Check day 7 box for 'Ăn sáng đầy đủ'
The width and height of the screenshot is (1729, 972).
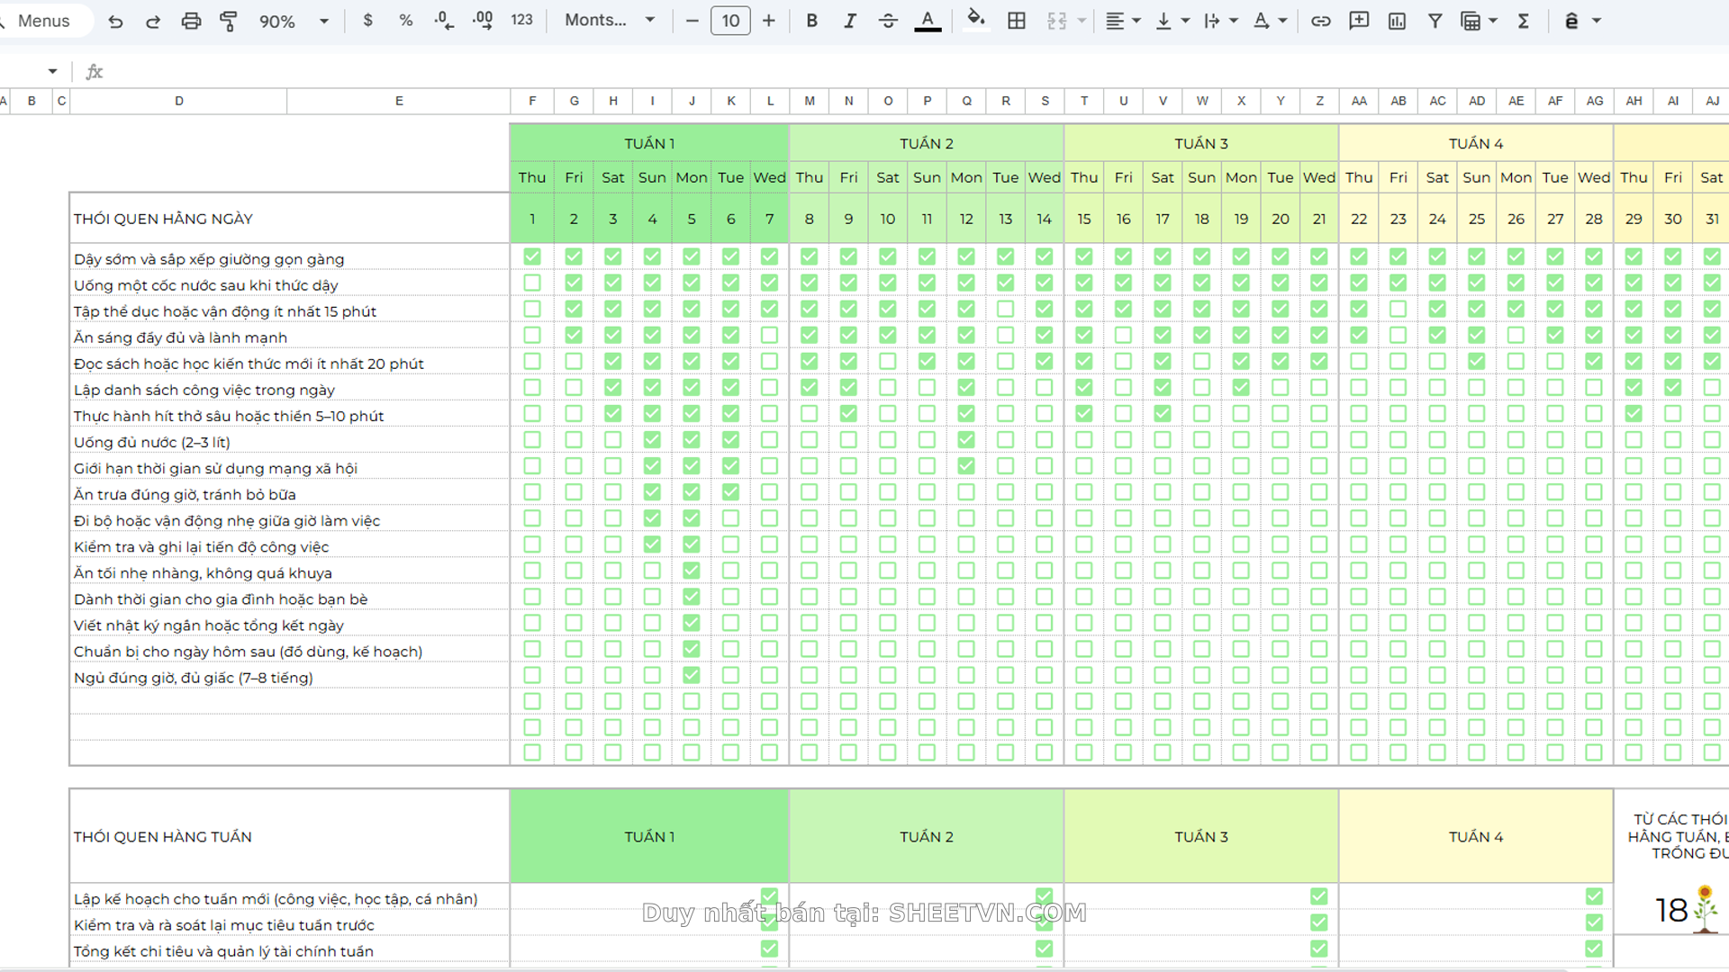(x=769, y=335)
